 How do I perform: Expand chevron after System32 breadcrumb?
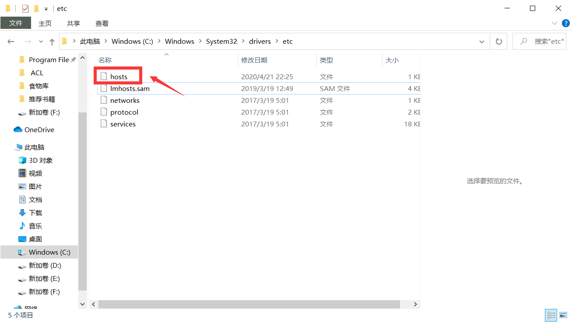[x=243, y=41]
